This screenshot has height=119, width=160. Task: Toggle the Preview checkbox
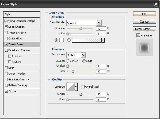click(x=138, y=35)
